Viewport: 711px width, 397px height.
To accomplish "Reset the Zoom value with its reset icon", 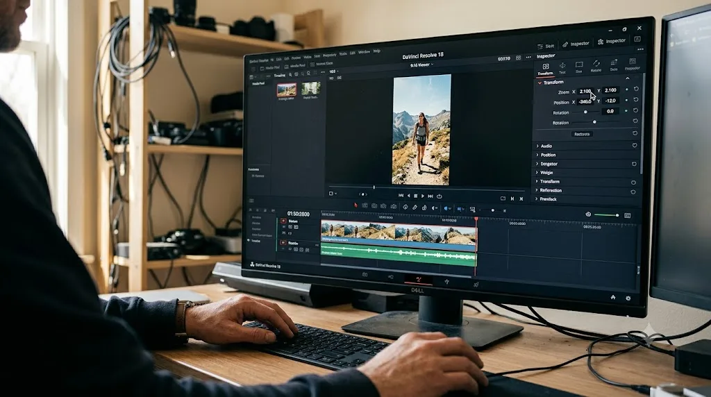I will point(636,90).
